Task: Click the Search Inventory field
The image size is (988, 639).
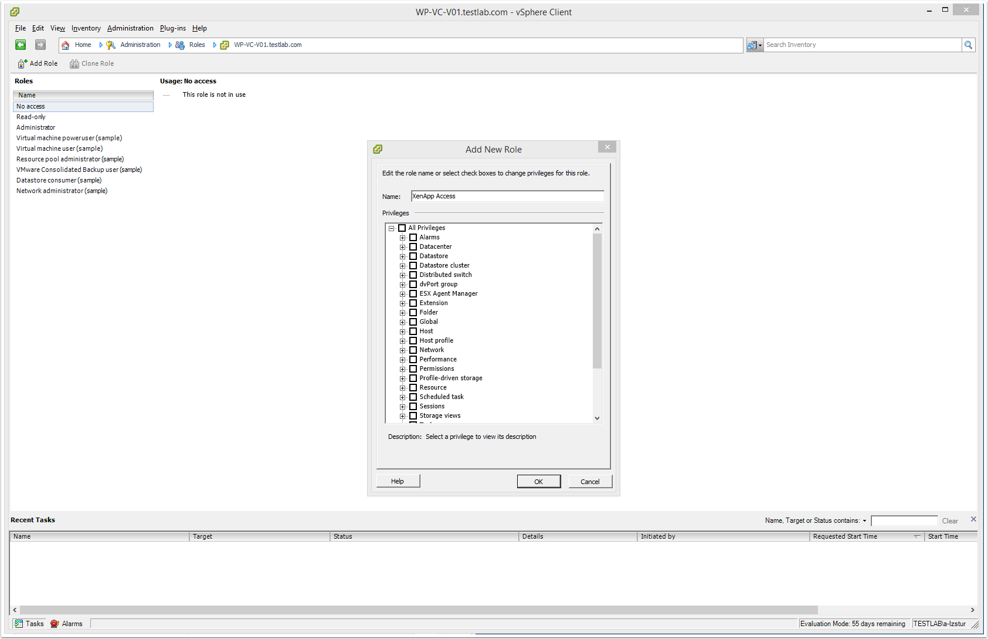Action: [863, 45]
